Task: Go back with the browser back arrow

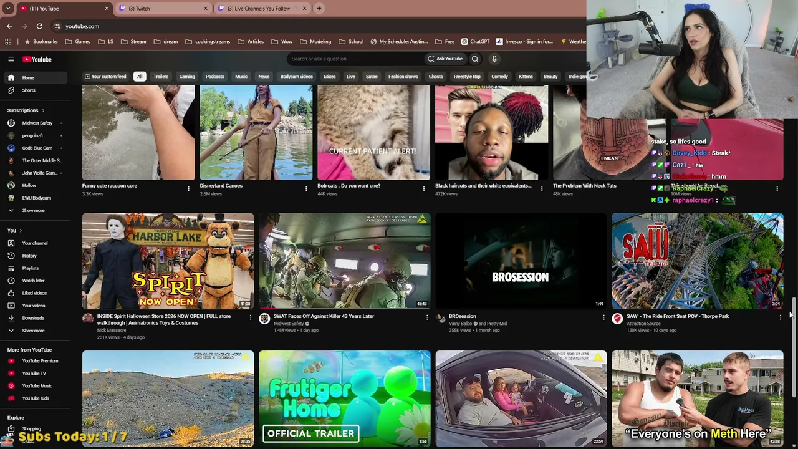Action: 9,26
